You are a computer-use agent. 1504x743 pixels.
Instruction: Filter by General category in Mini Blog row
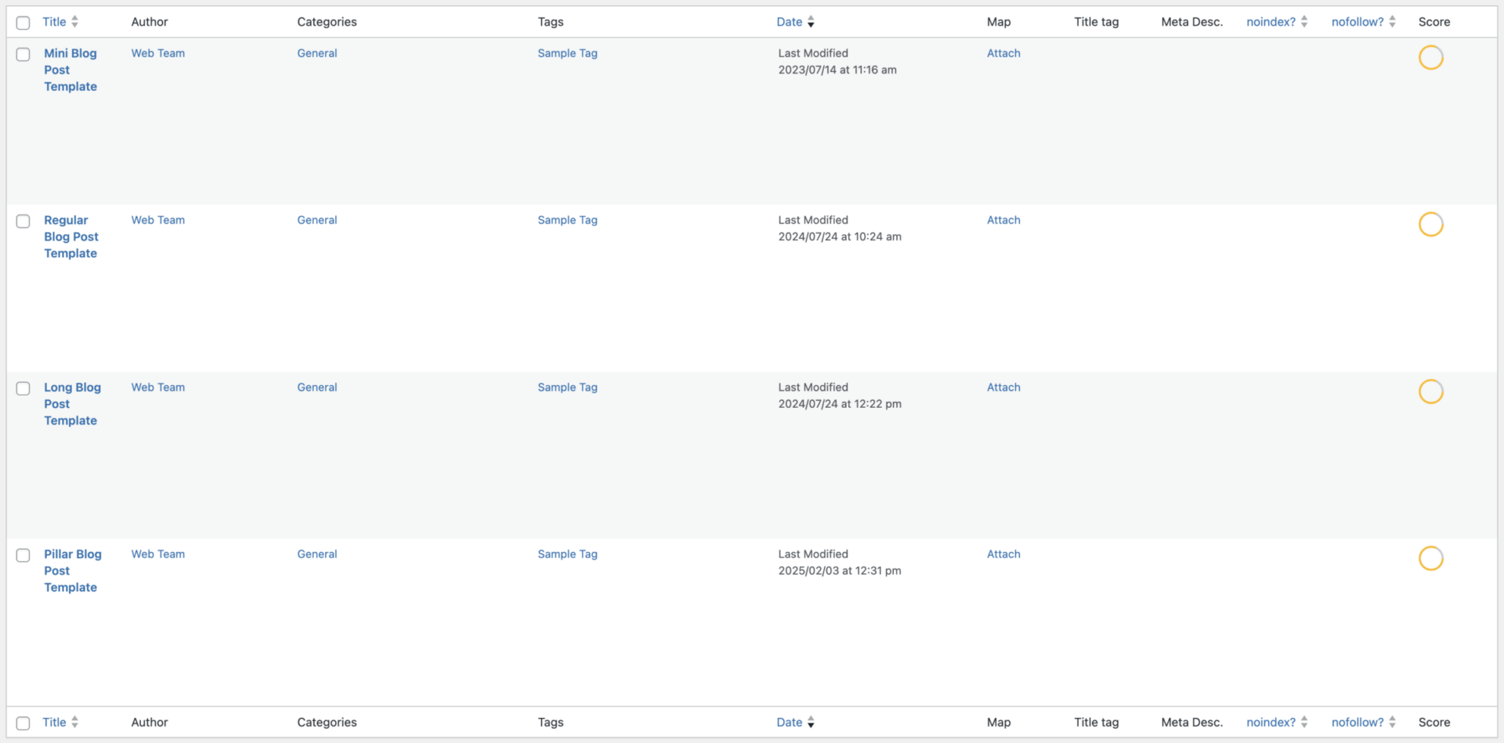[x=317, y=53]
